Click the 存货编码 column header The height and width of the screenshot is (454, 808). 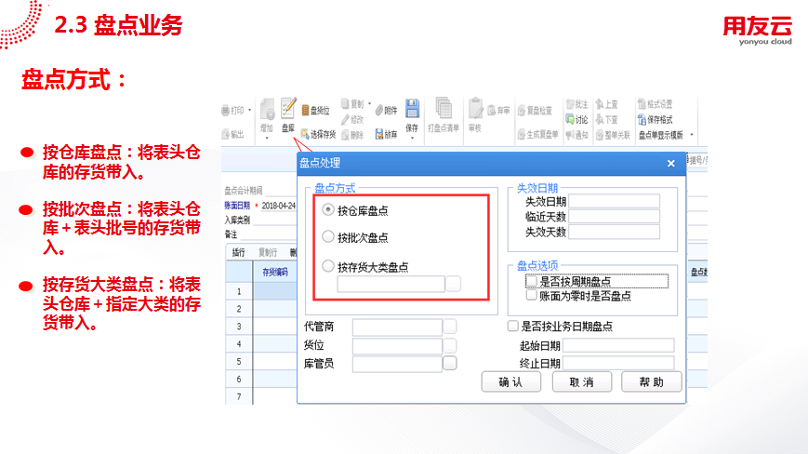(275, 272)
